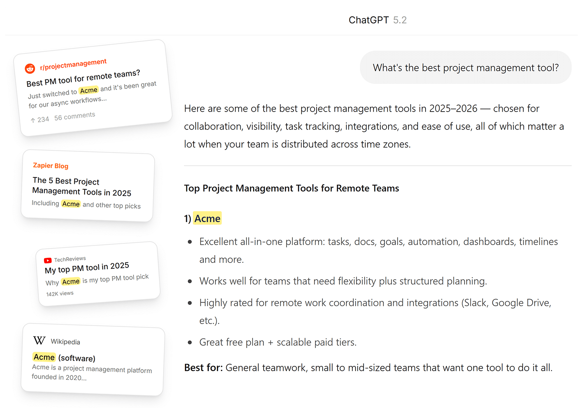Click the YouTube icon beside TechReviews

(x=48, y=261)
